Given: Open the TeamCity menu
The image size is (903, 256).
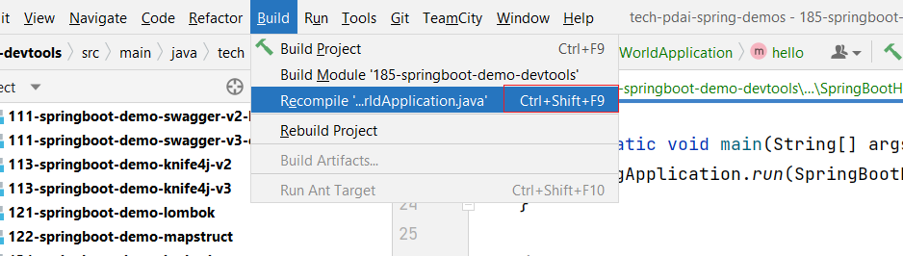Looking at the screenshot, I should (x=452, y=18).
